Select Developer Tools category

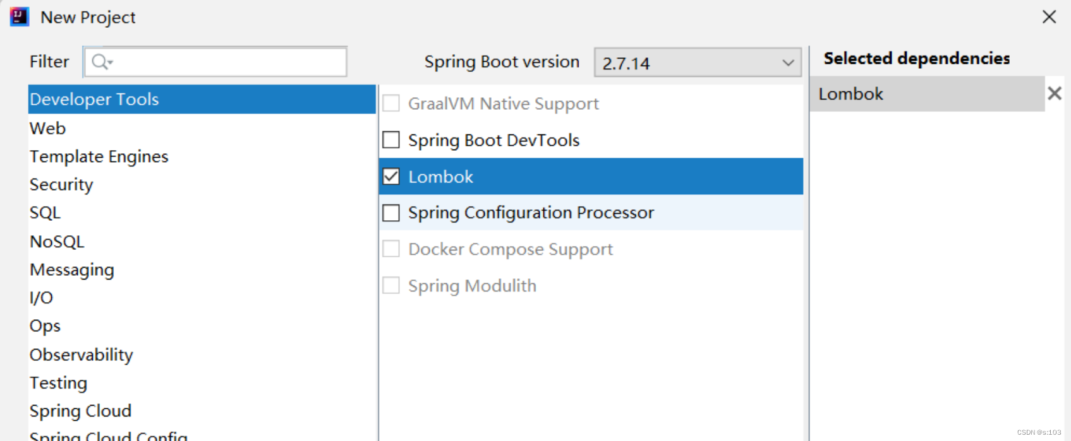click(202, 99)
